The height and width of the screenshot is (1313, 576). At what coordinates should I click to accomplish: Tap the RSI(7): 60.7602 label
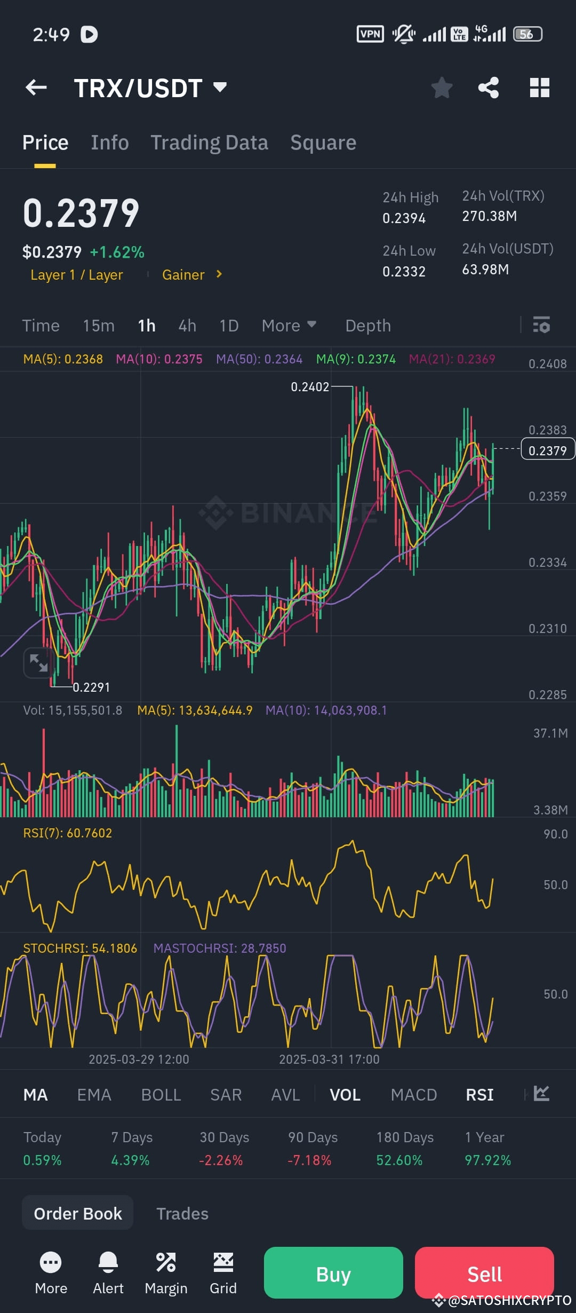click(x=68, y=833)
